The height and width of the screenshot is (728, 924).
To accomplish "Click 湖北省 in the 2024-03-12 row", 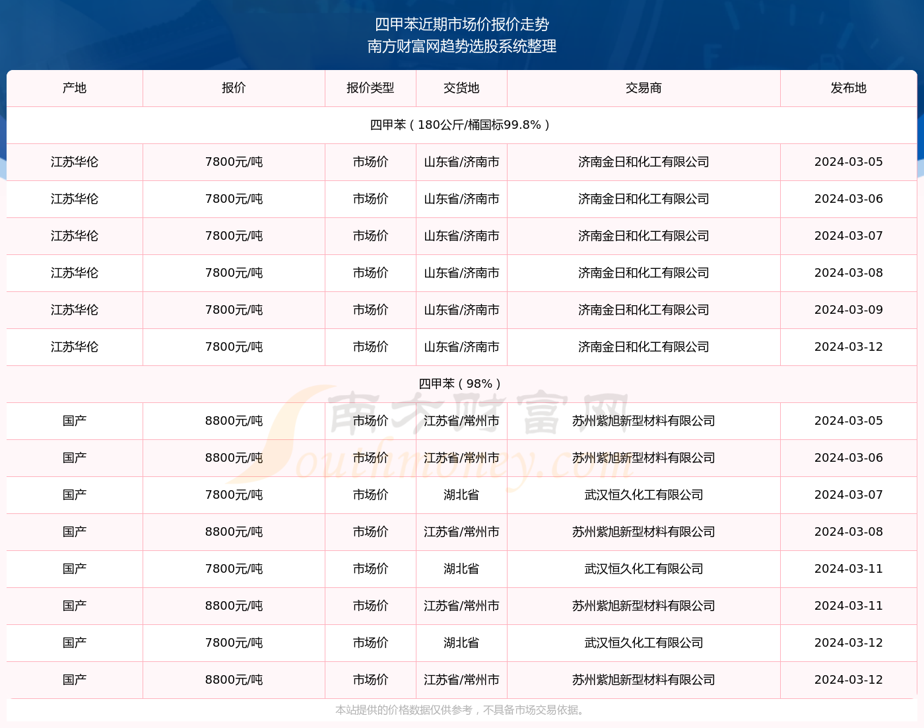I will pos(461,643).
